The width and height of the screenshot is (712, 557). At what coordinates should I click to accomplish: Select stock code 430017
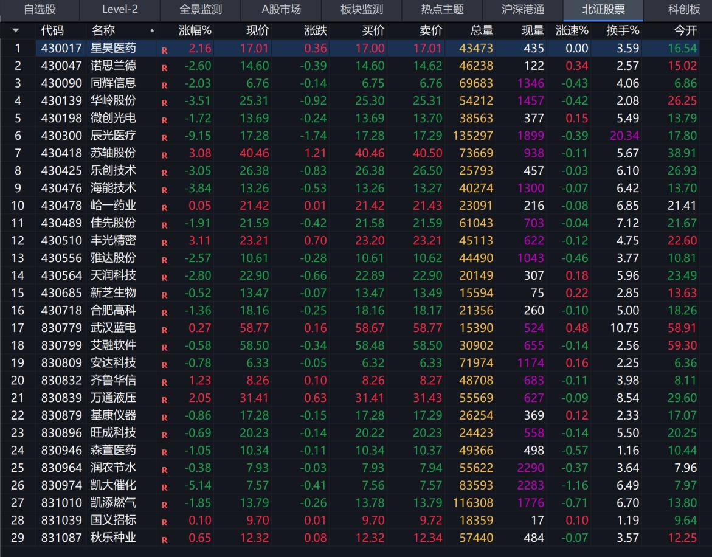[x=61, y=48]
